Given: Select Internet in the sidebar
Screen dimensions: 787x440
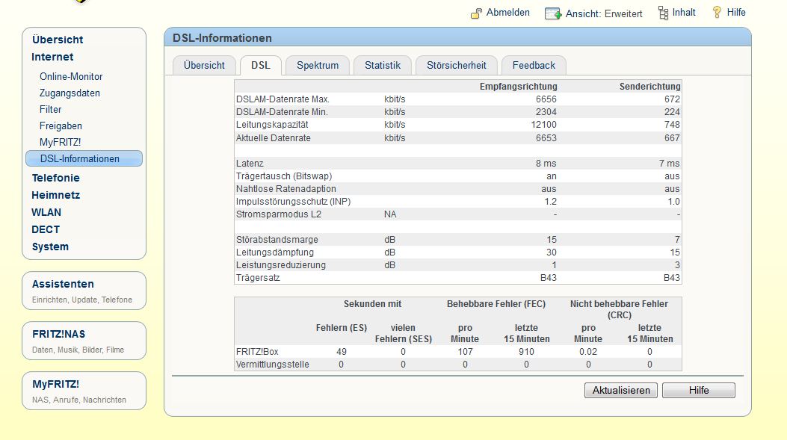Looking at the screenshot, I should click(x=52, y=57).
